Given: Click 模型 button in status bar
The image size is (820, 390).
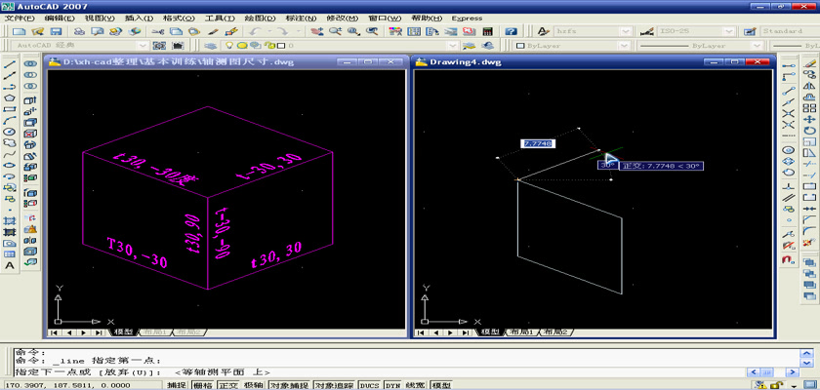Looking at the screenshot, I should (x=441, y=385).
